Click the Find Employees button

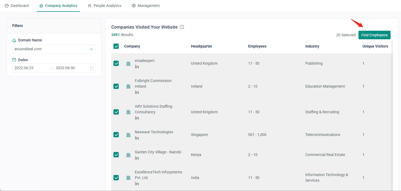[374, 35]
